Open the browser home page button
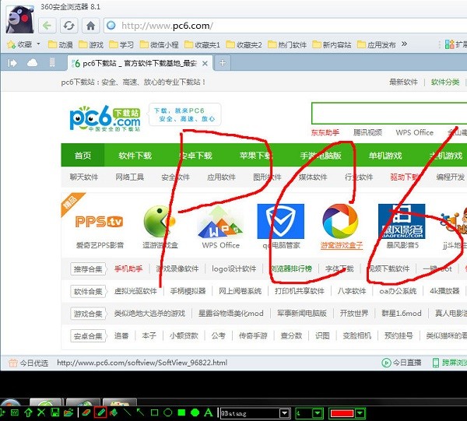The height and width of the screenshot is (421, 467). click(90, 26)
